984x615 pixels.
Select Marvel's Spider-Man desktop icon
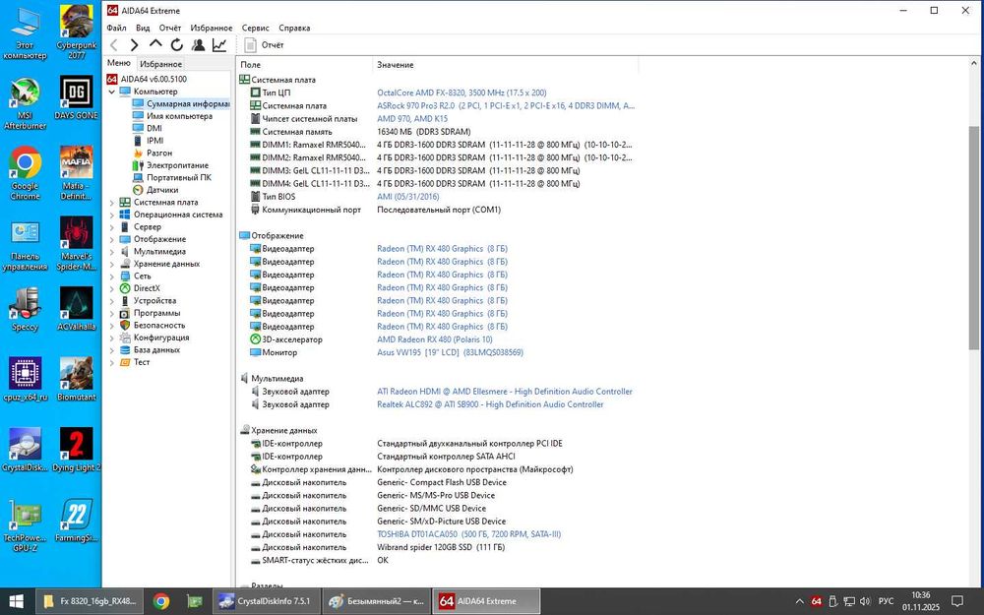pyautogui.click(x=77, y=244)
